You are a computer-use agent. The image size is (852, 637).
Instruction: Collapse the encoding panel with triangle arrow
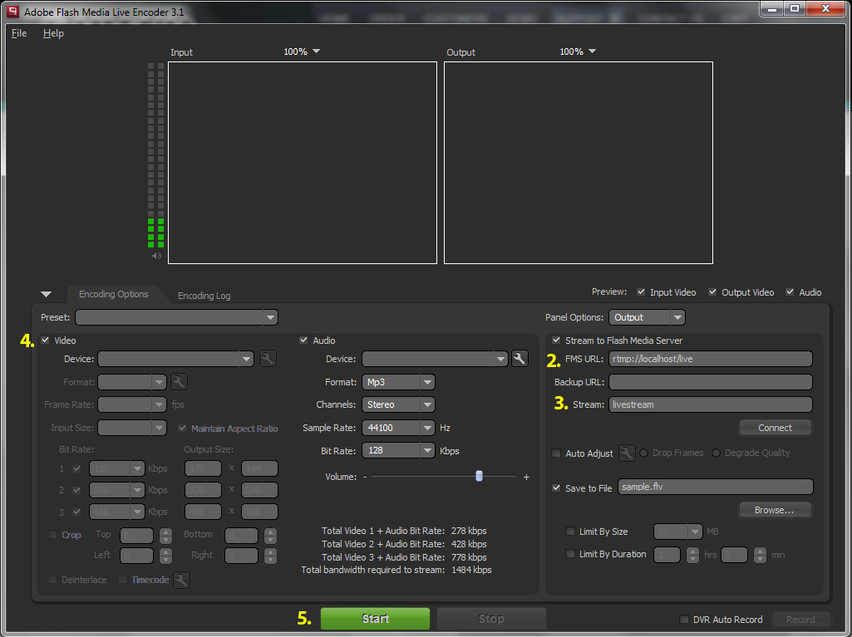(x=47, y=294)
